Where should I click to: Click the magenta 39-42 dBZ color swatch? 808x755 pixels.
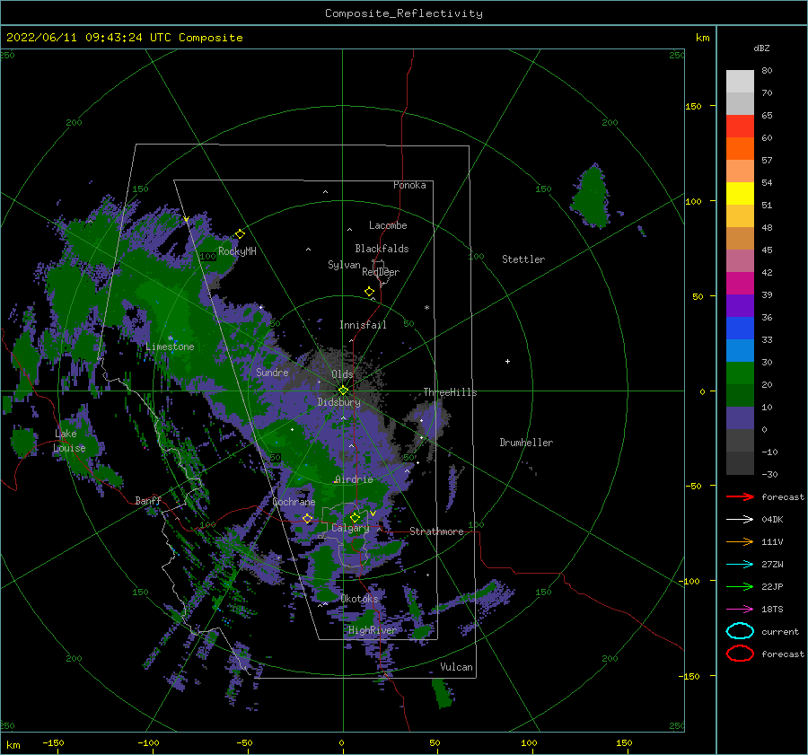[740, 283]
